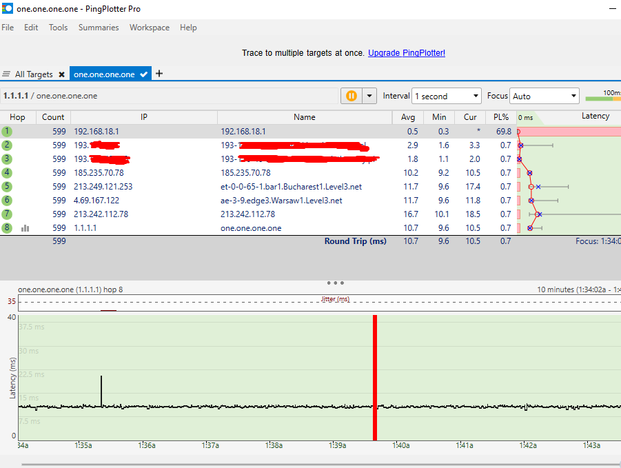Viewport: 621px width, 468px height.
Task: Toggle graph icon on hop 8 row
Action: pos(26,228)
